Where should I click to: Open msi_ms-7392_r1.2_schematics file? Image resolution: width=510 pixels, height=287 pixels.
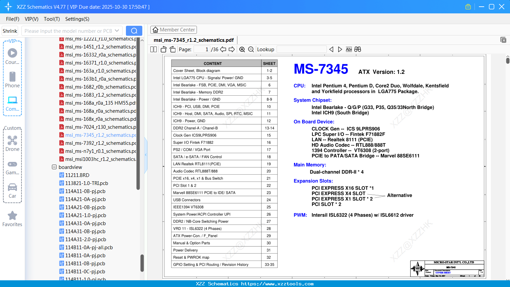[98, 143]
